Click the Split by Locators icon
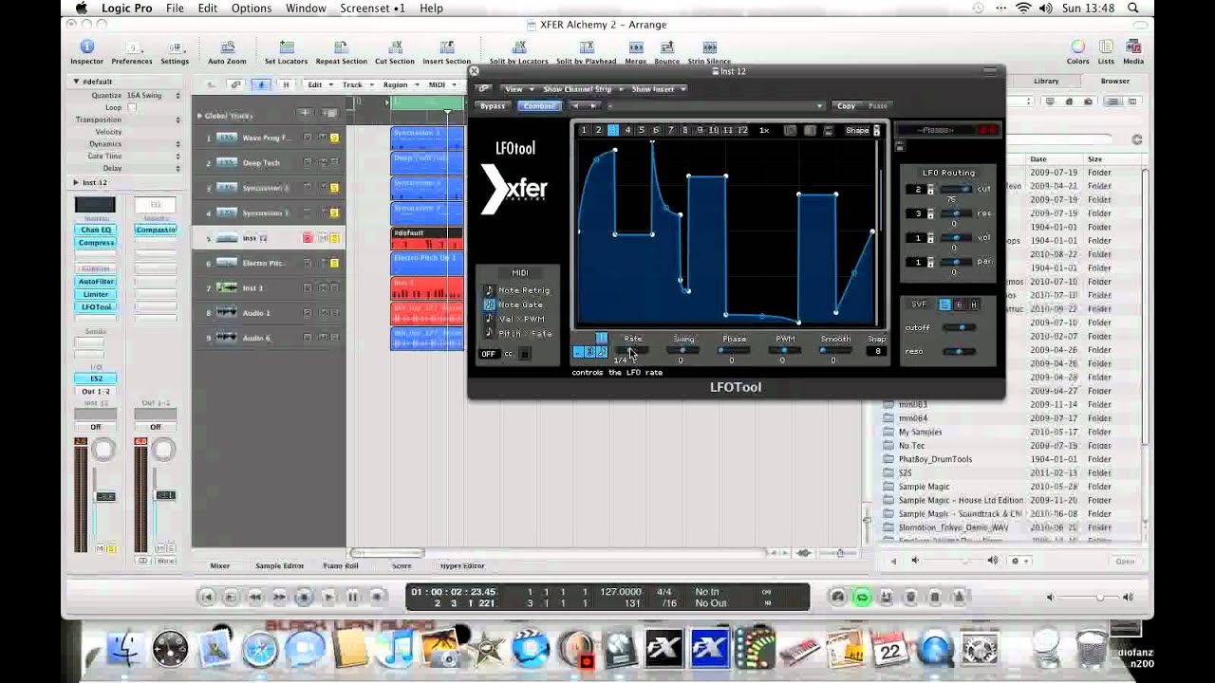Image resolution: width=1215 pixels, height=683 pixels. pyautogui.click(x=520, y=47)
